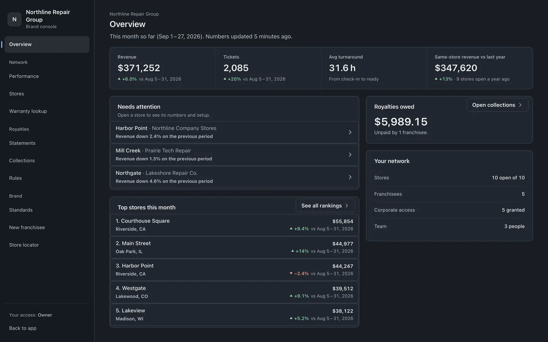Viewport: 548px width, 342px height.
Task: Click the Avg turnaround 31.6 h value
Action: [342, 68]
